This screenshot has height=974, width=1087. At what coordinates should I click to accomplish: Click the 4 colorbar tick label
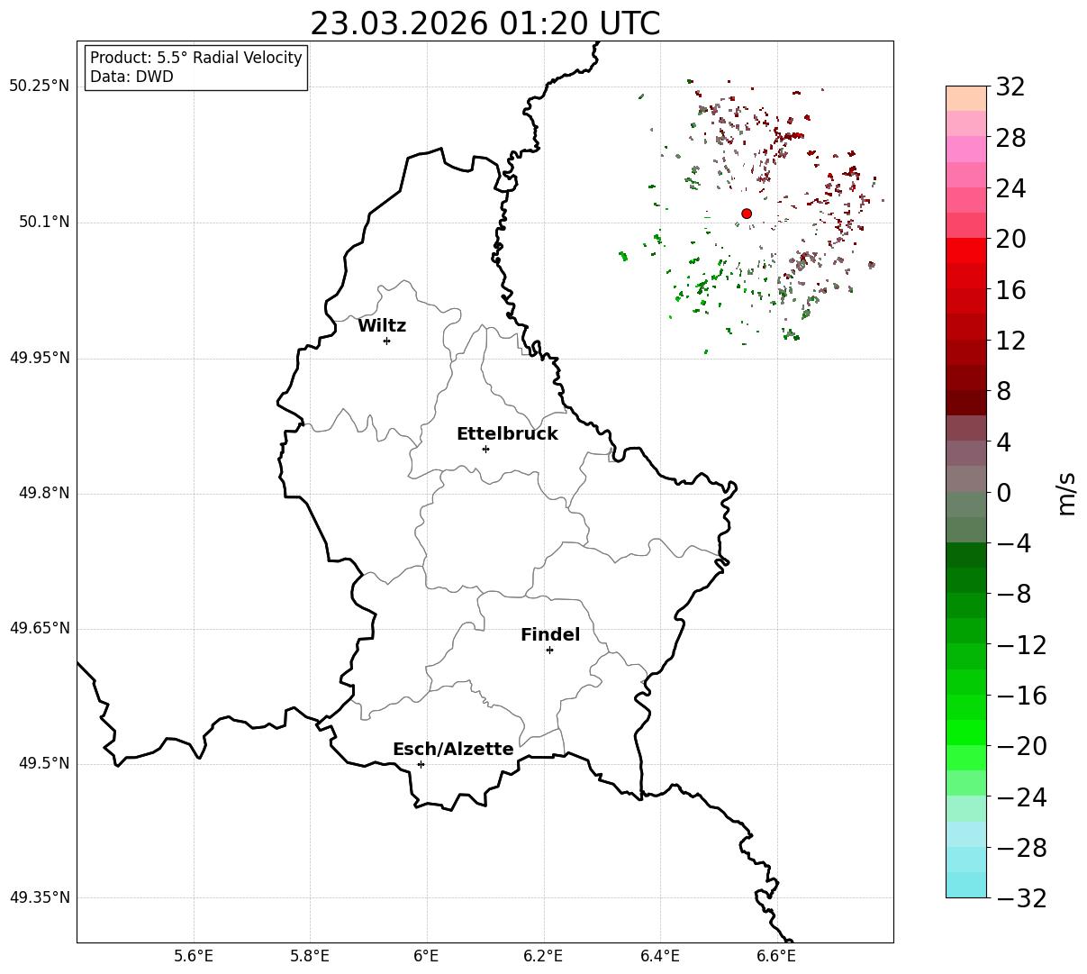[x=1002, y=442]
